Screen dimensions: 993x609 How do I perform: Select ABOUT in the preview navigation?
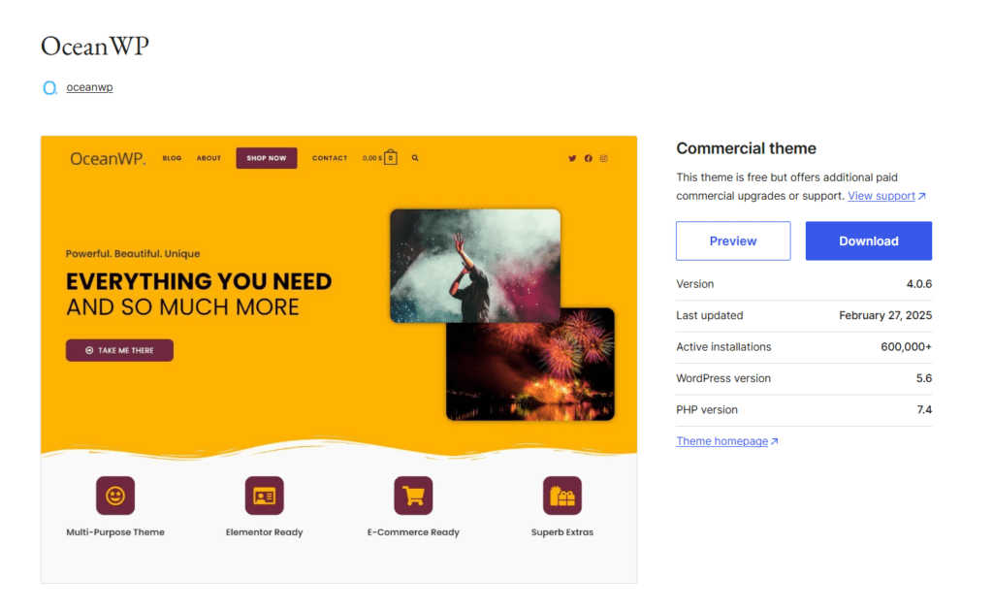tap(208, 158)
